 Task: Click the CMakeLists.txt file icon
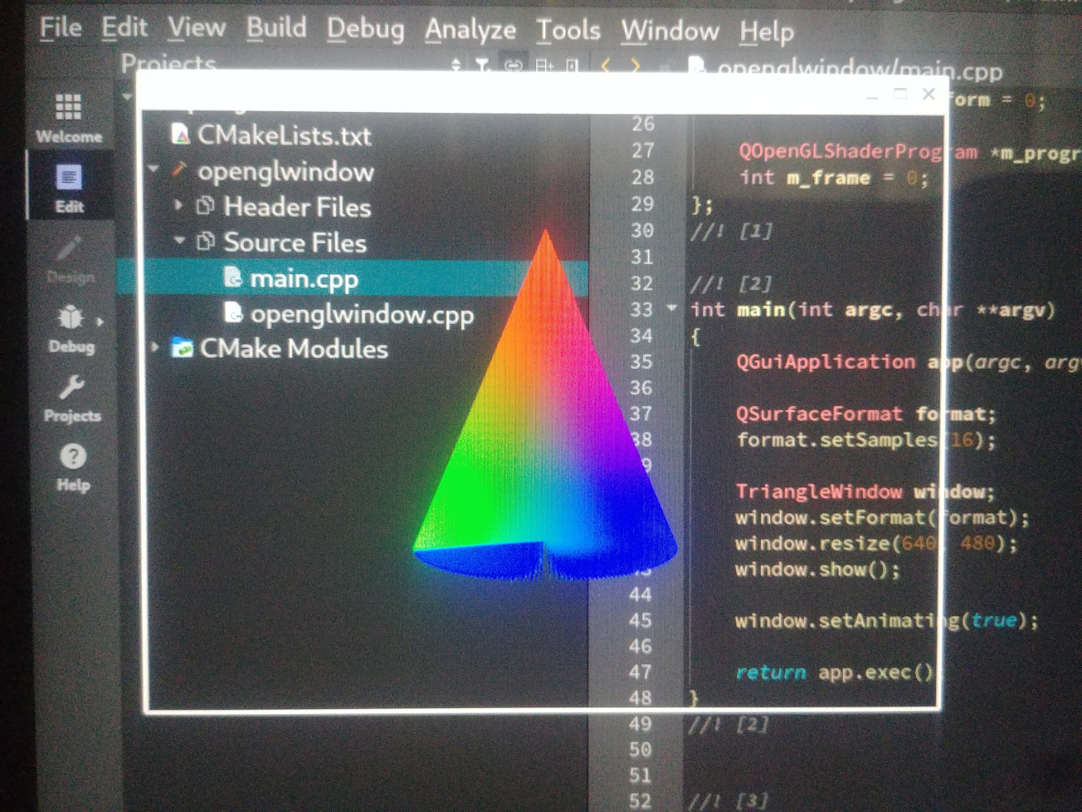(180, 135)
